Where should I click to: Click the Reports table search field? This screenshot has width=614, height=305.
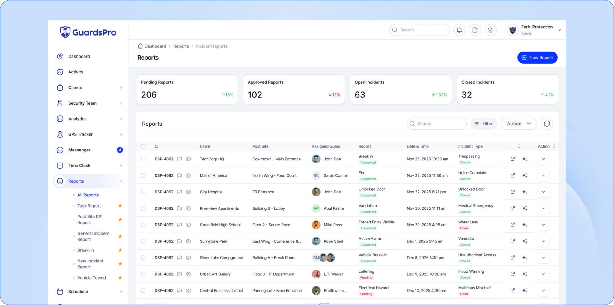437,124
